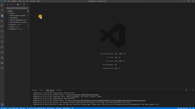Screen dimensions: 195x109
Task: Open the Run menu
Action: click(27, 1)
